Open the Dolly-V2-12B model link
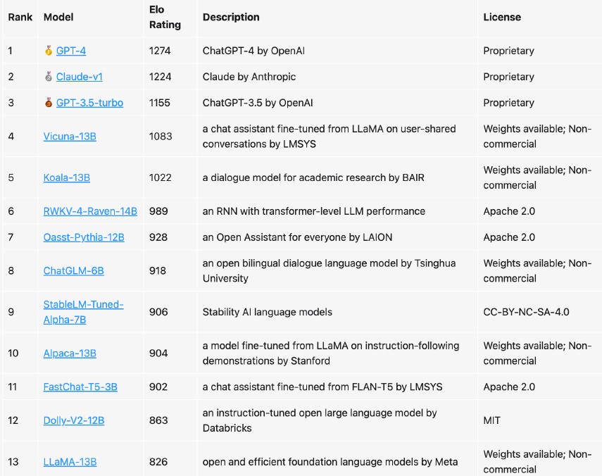 point(74,420)
